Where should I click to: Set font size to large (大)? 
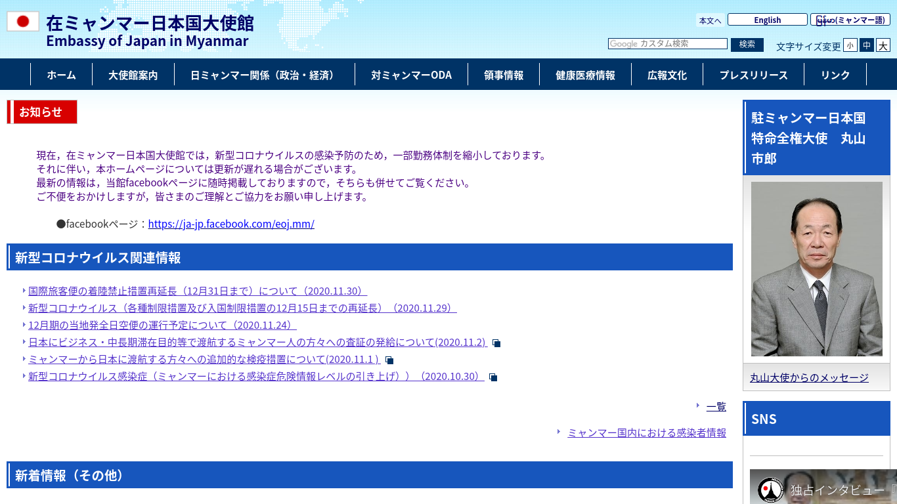click(x=883, y=45)
